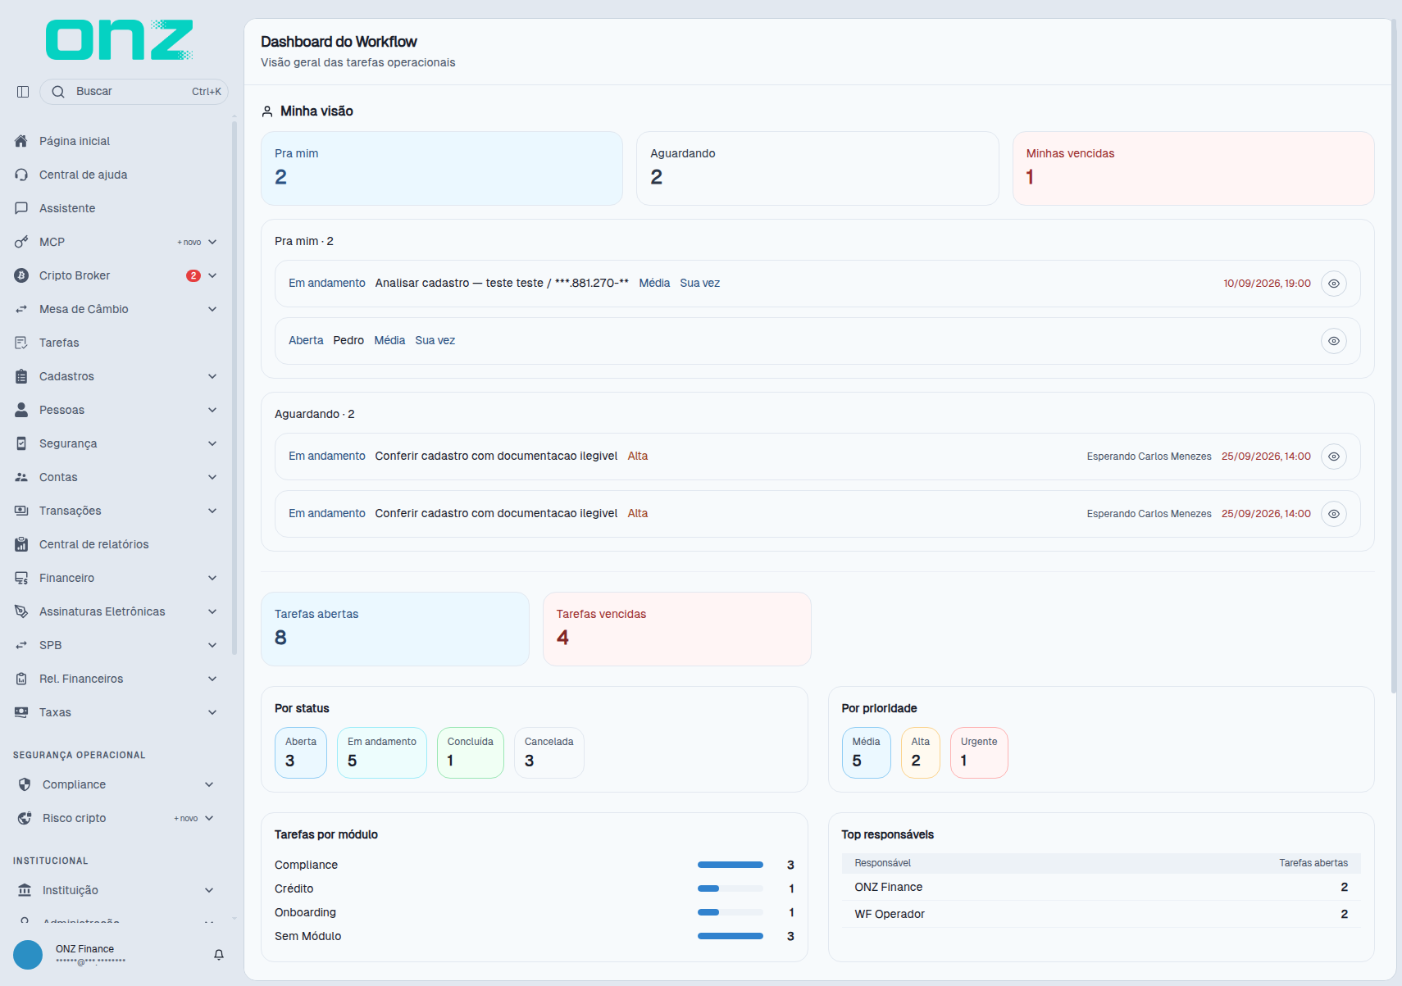
Task: Click the Instituição bank icon
Action: (25, 890)
